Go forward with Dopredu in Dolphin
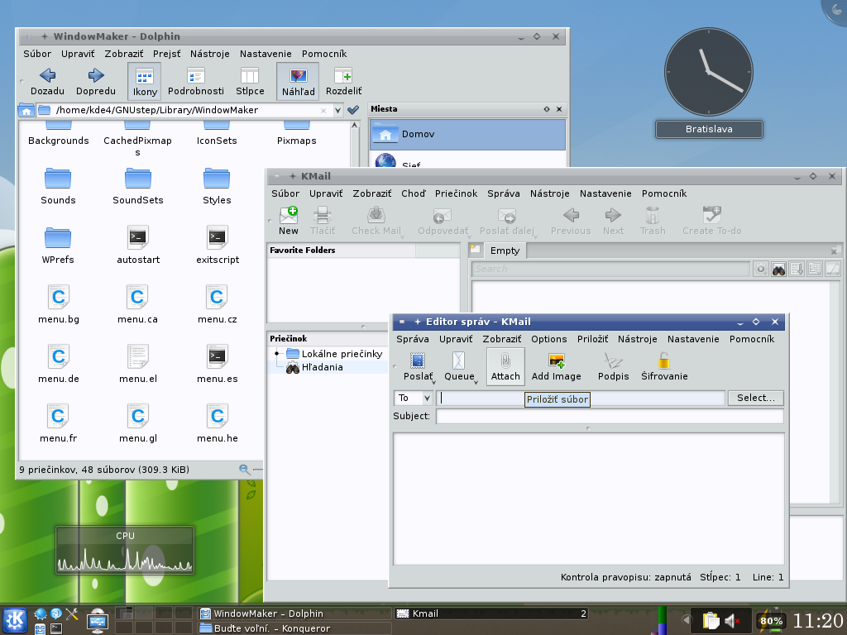This screenshot has width=847, height=635. pos(96,82)
